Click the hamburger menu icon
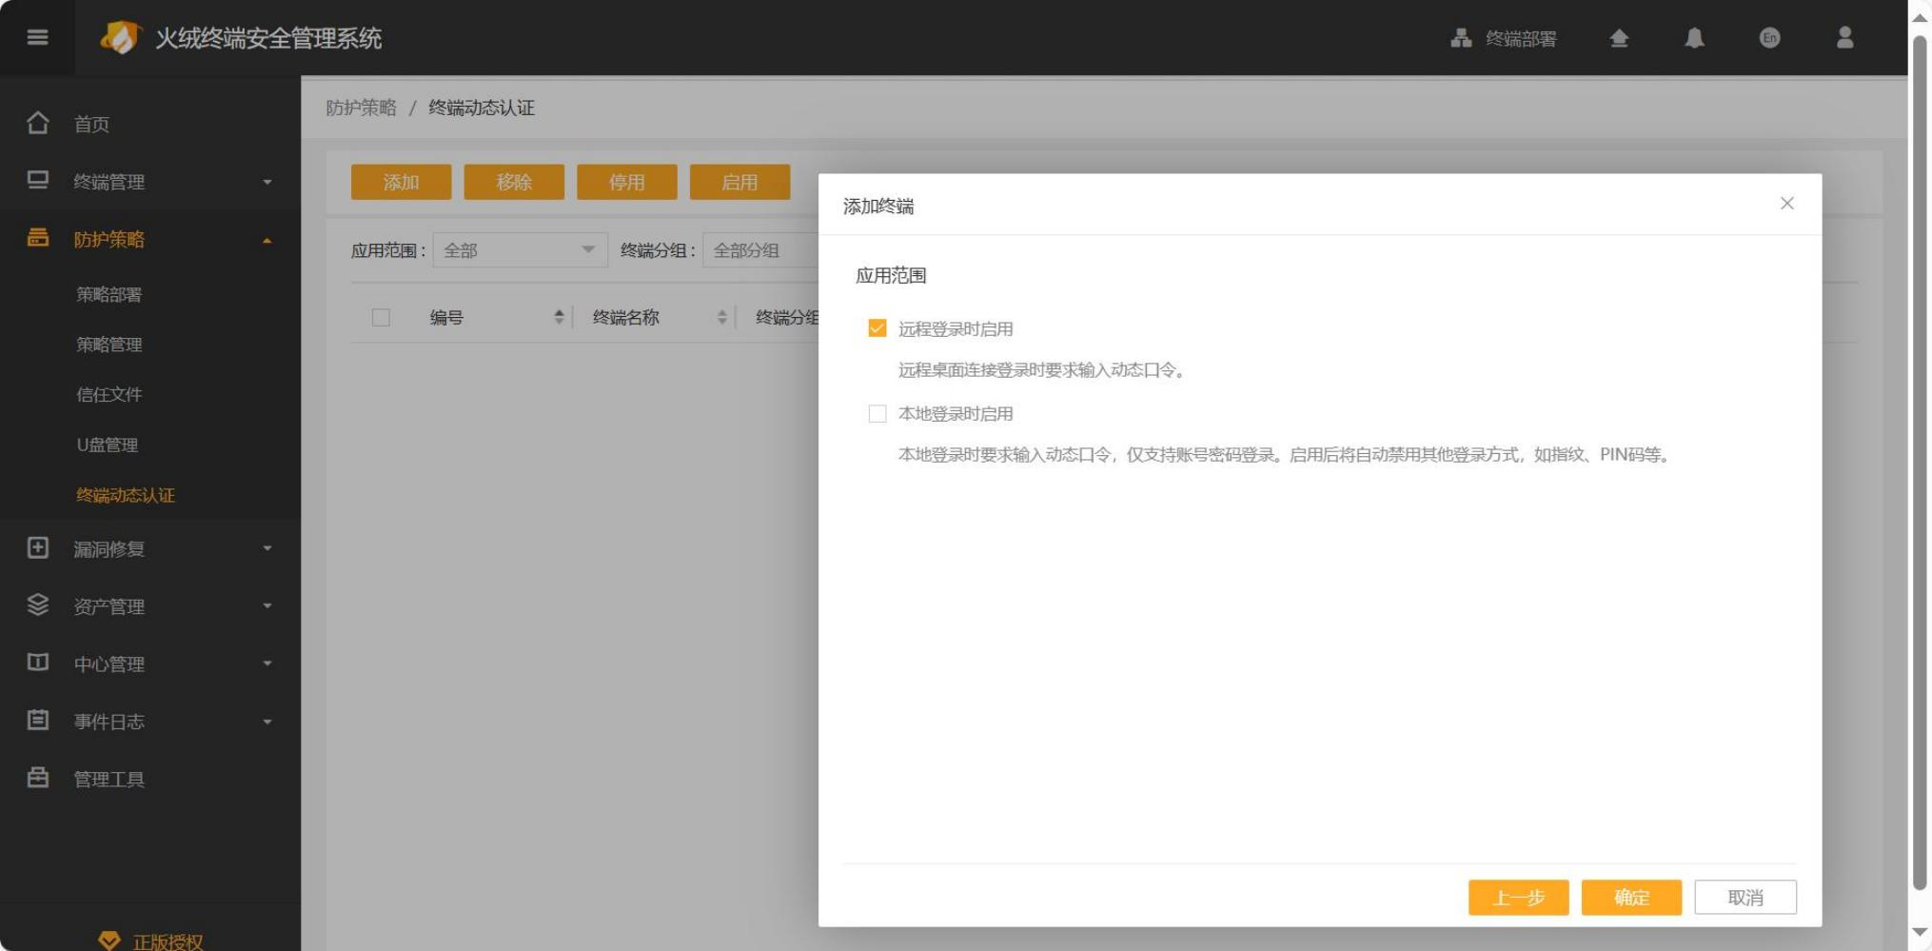 (37, 37)
